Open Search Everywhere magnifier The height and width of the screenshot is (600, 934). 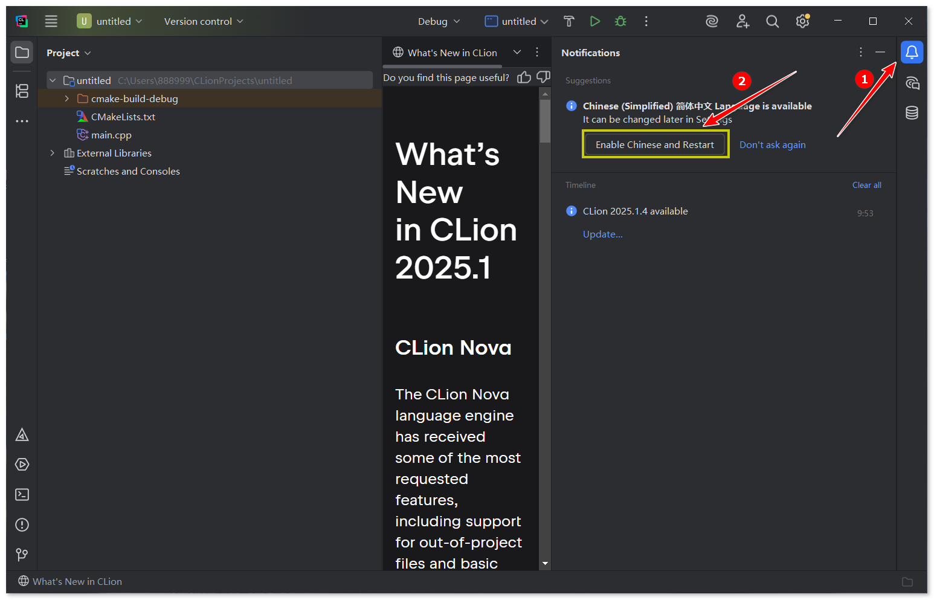772,21
